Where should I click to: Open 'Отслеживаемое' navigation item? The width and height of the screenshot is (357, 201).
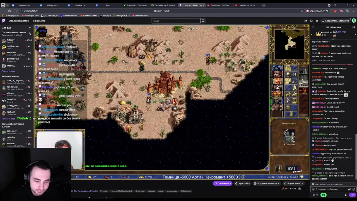(x=19, y=21)
